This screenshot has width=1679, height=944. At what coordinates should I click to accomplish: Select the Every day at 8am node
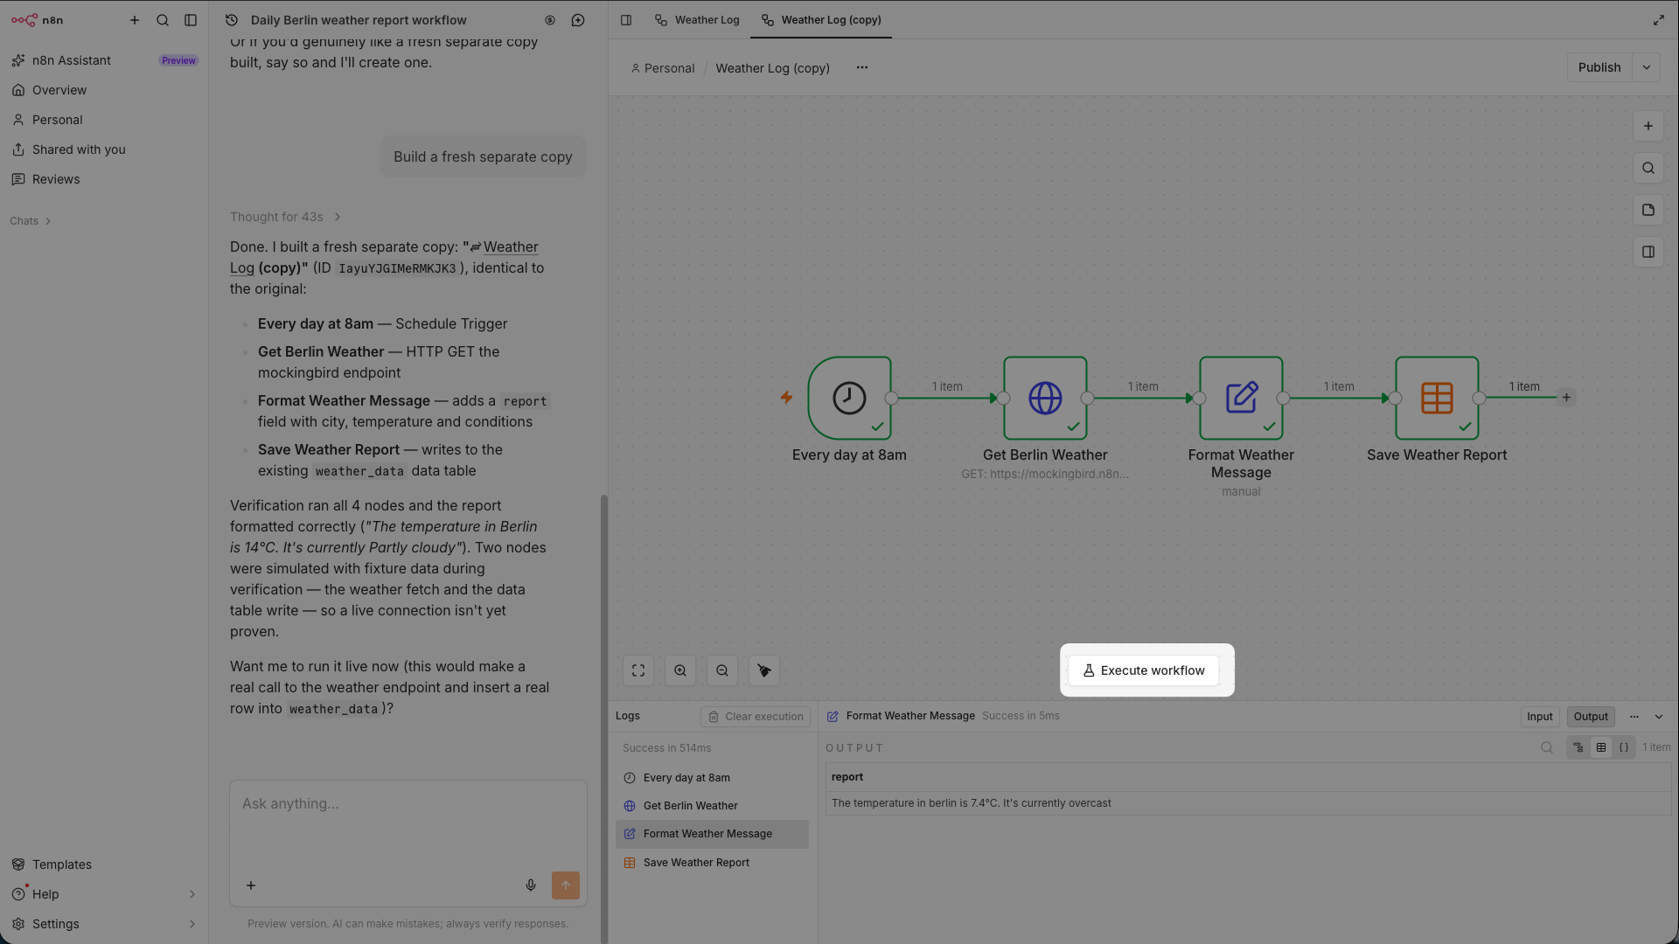pyautogui.click(x=849, y=398)
